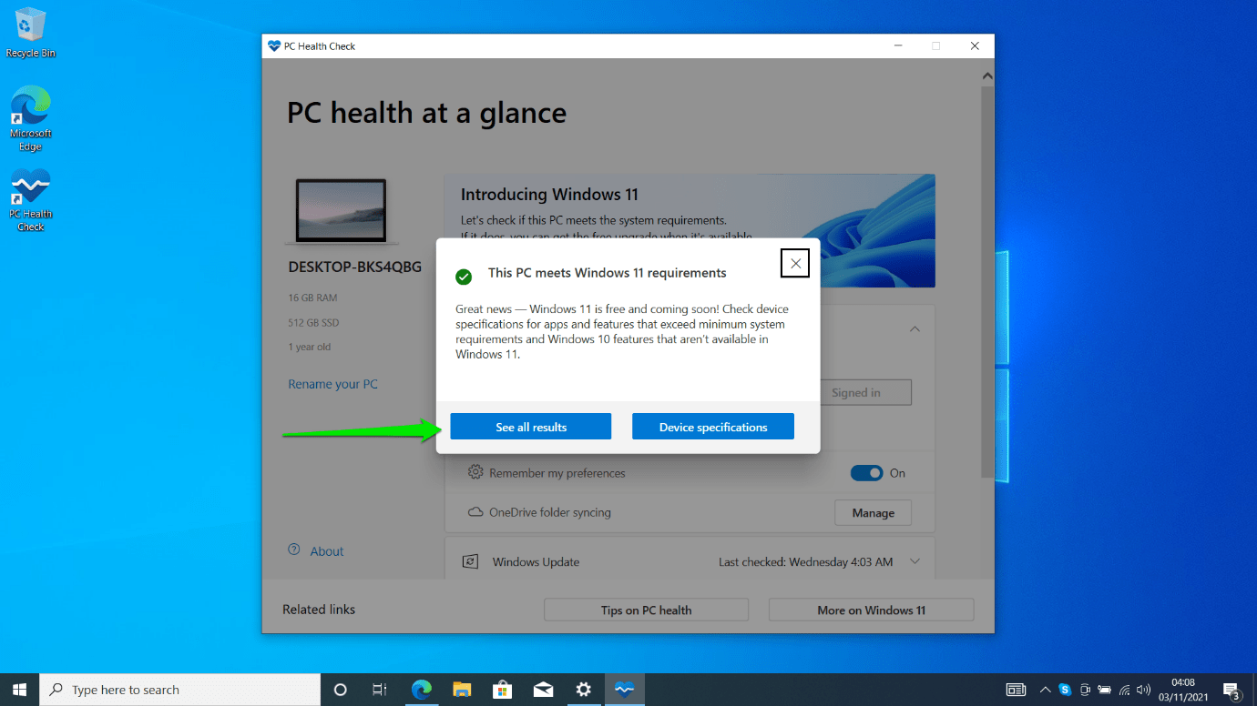The height and width of the screenshot is (706, 1257).
Task: Open Task View on the taskbar
Action: (x=380, y=690)
